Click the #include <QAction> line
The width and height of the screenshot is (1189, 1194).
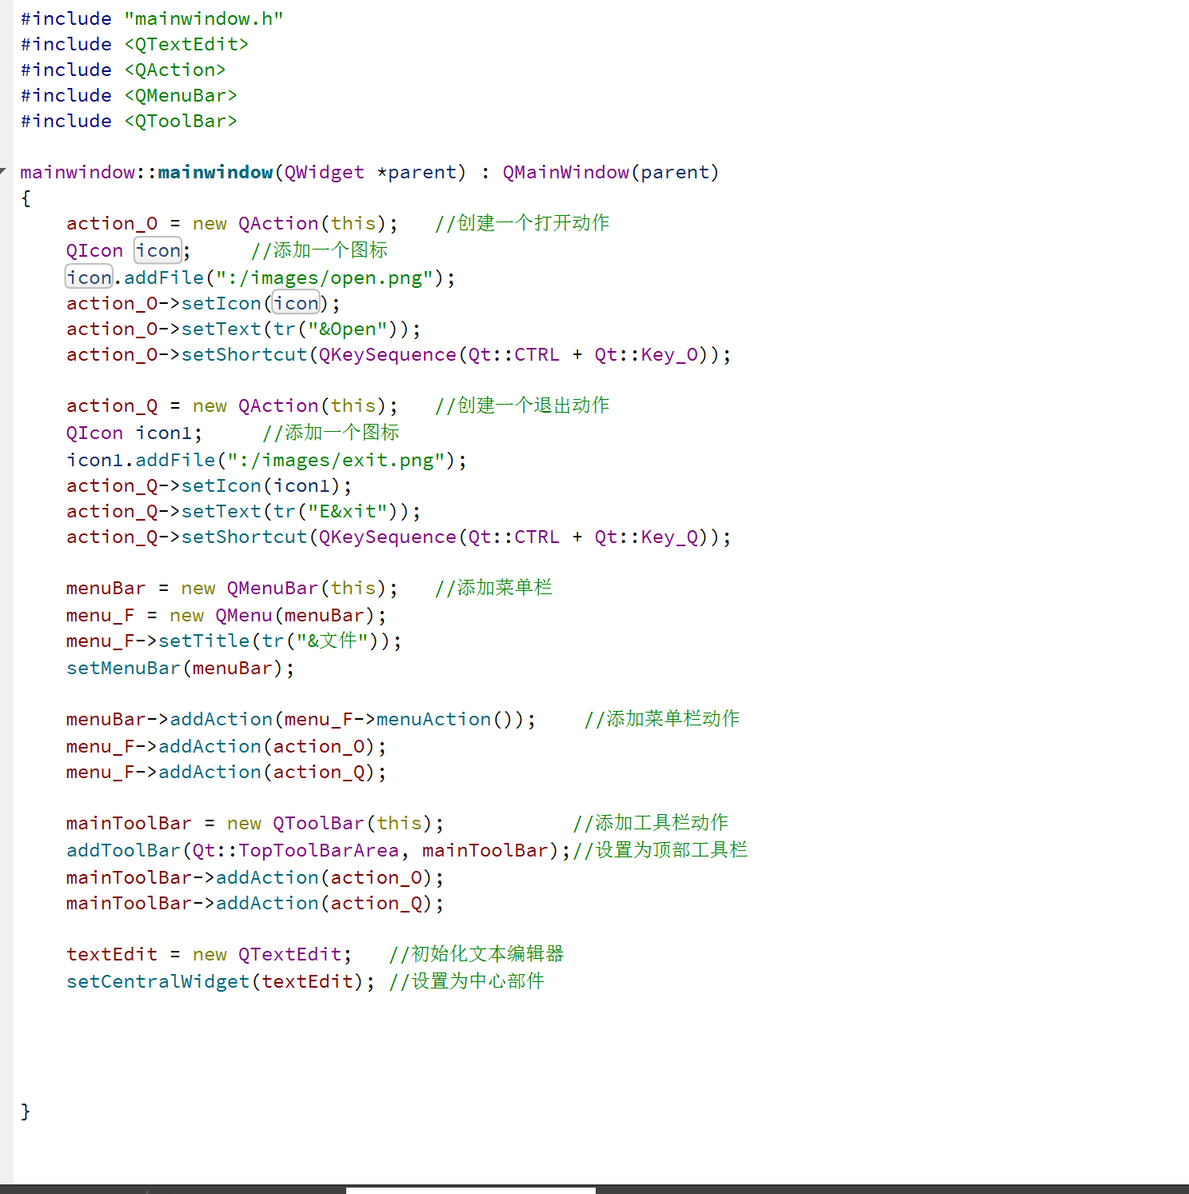pos(123,70)
